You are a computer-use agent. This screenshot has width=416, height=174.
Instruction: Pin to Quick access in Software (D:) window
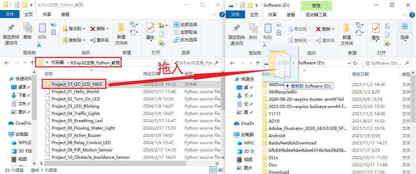pyautogui.click(x=236, y=34)
